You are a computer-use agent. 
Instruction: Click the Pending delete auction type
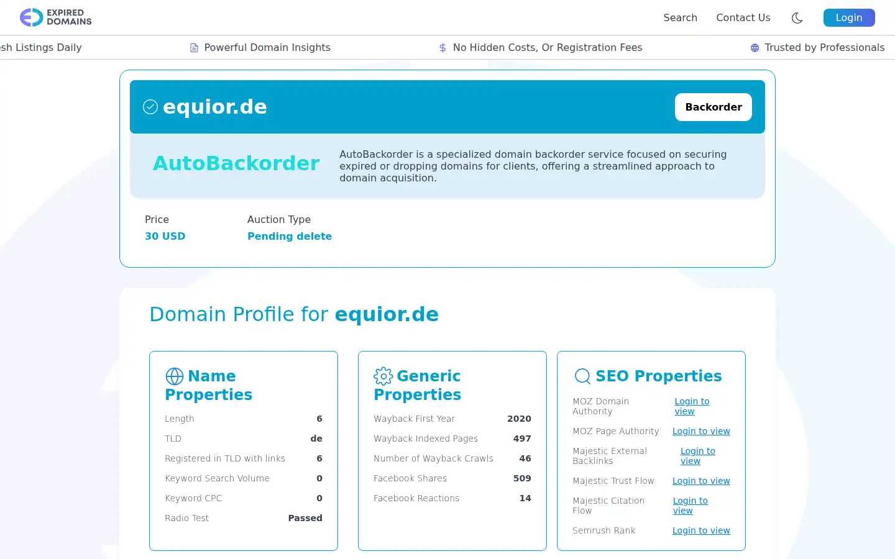click(x=290, y=236)
